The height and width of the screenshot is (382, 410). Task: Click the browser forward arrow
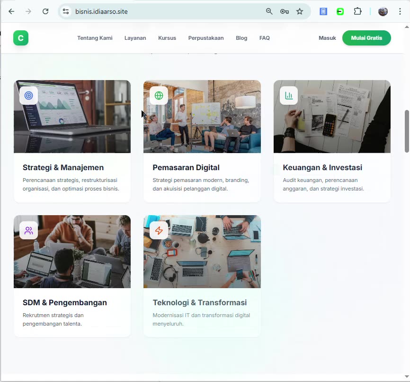tap(28, 11)
